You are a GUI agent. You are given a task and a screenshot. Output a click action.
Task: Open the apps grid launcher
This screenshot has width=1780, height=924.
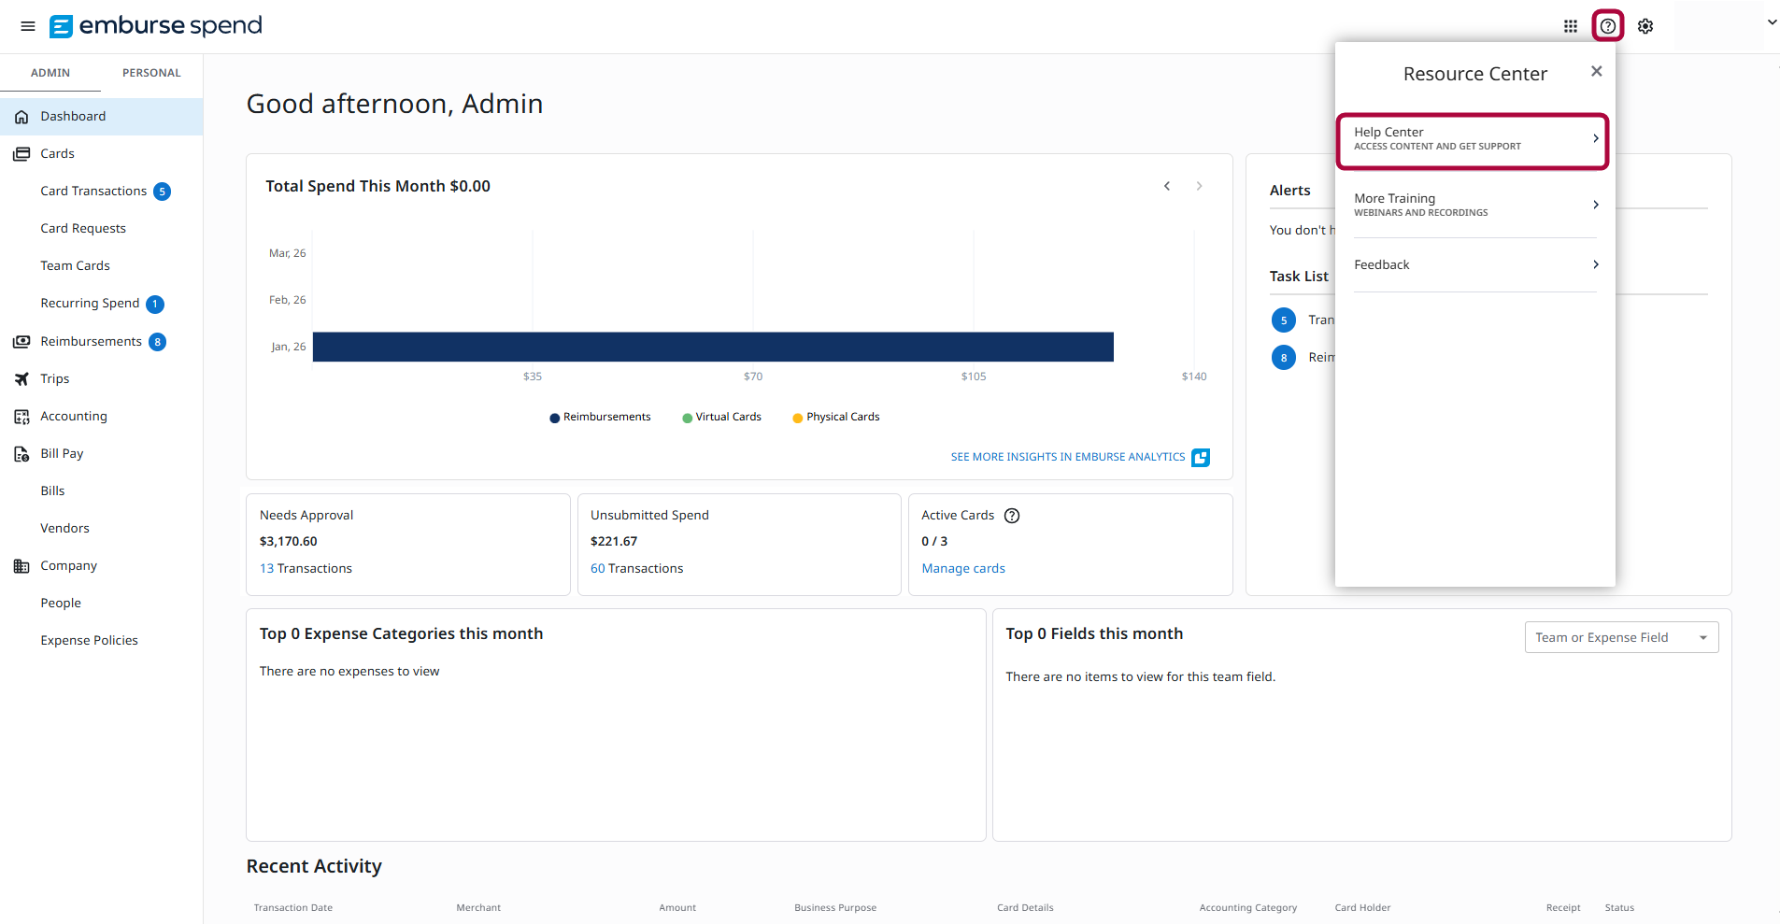coord(1572,26)
